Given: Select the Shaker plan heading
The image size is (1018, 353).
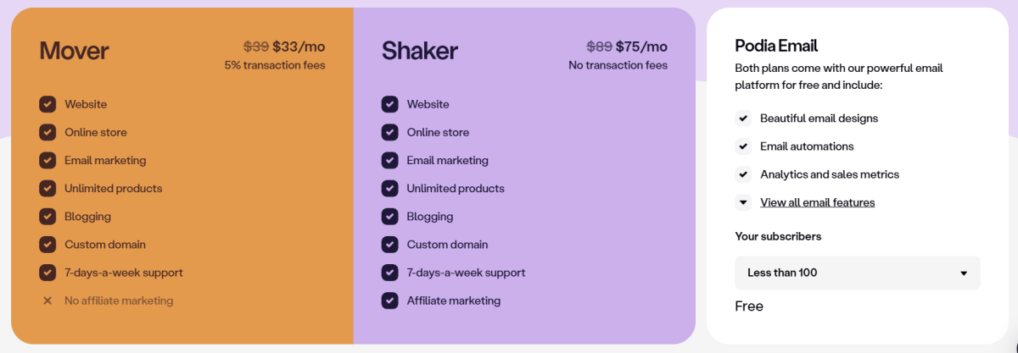Looking at the screenshot, I should (x=420, y=51).
